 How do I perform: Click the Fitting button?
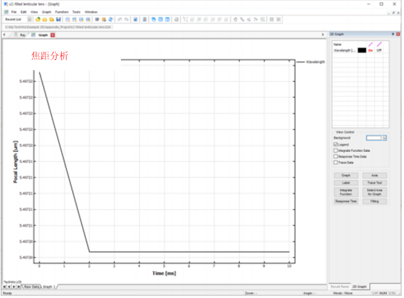(375, 201)
